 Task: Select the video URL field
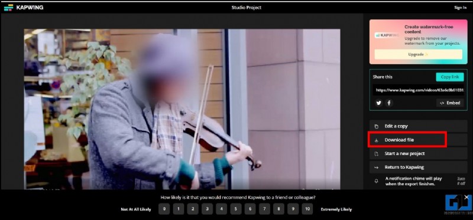418,90
